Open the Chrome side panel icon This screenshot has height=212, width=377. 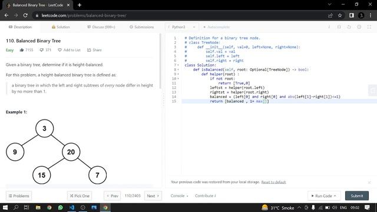(352, 15)
